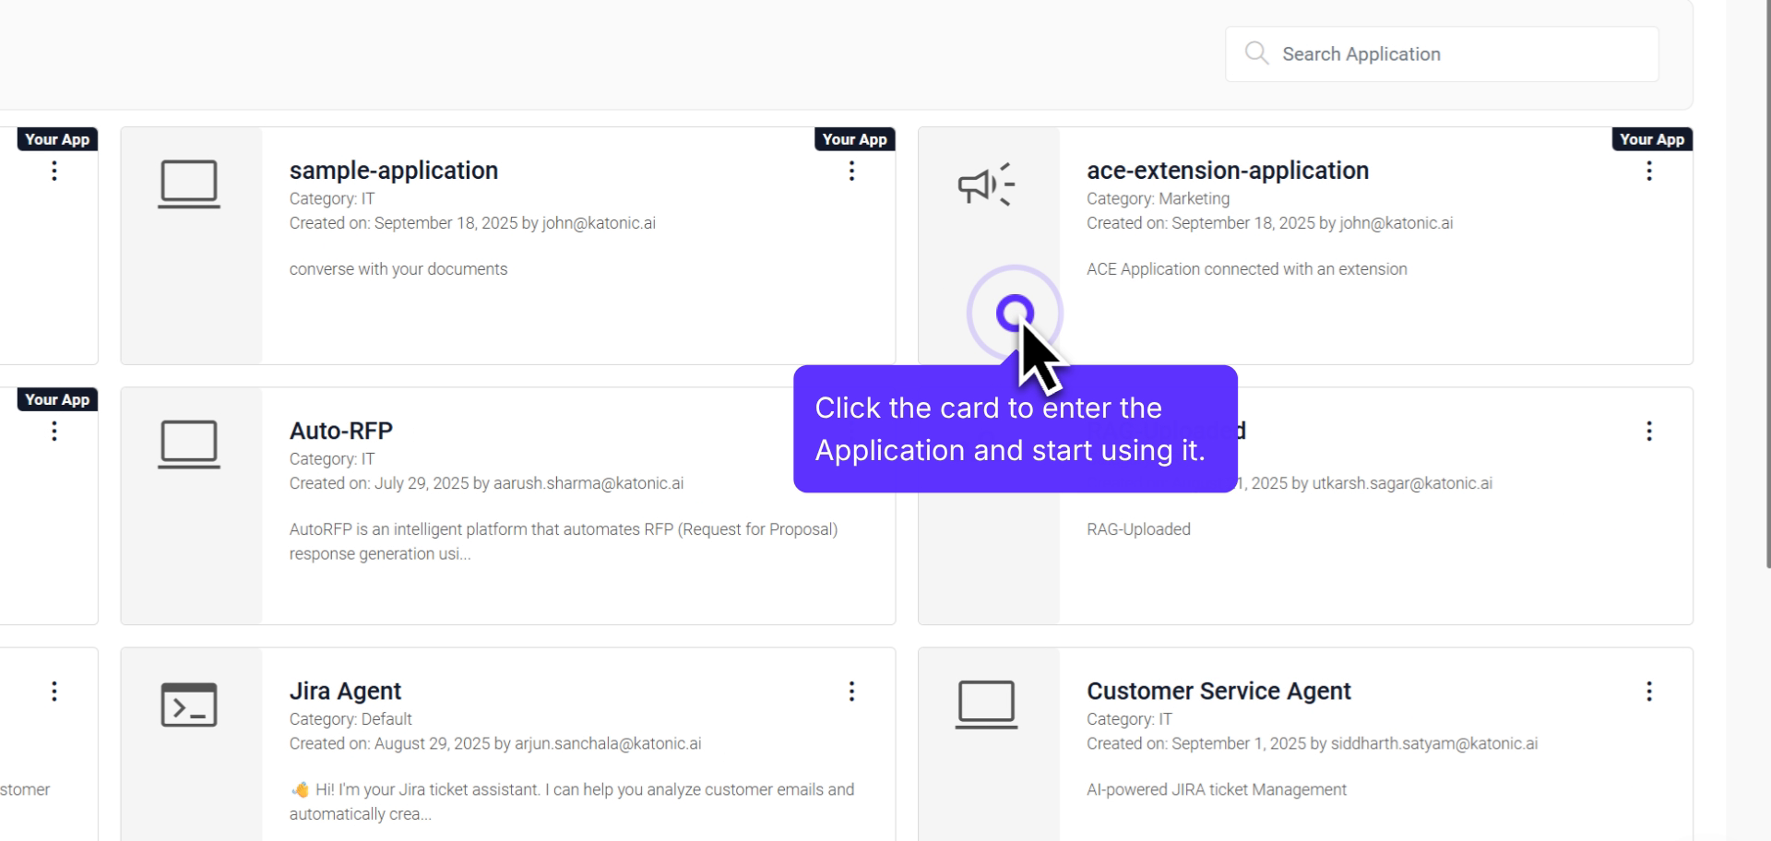Open the three-dot menu on the RAG-Uploaded card
Viewport: 1771px width, 841px height.
point(1649,431)
